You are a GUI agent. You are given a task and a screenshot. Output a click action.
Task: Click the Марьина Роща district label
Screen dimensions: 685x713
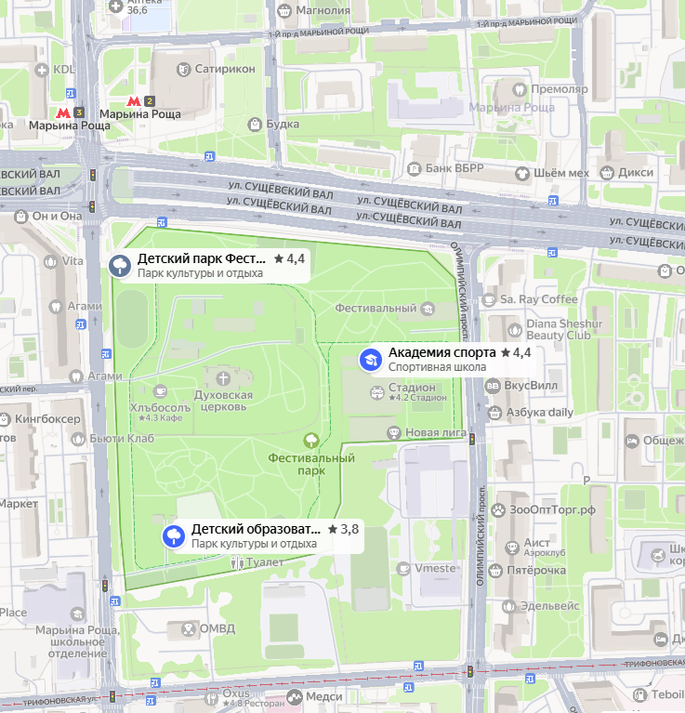tap(512, 108)
